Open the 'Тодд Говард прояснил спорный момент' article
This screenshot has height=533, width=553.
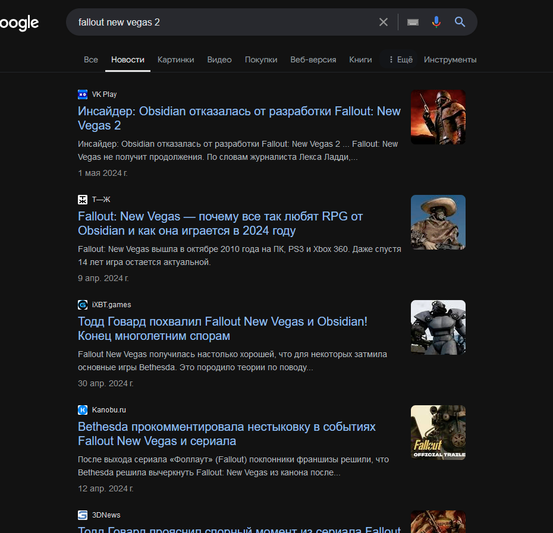(239, 529)
